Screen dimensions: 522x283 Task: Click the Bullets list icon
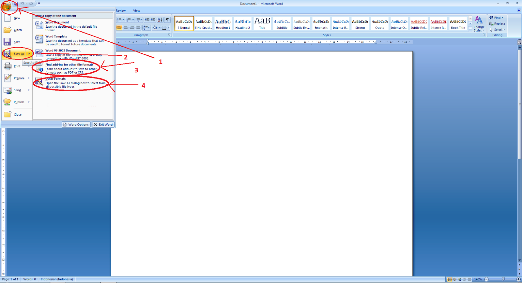119,20
